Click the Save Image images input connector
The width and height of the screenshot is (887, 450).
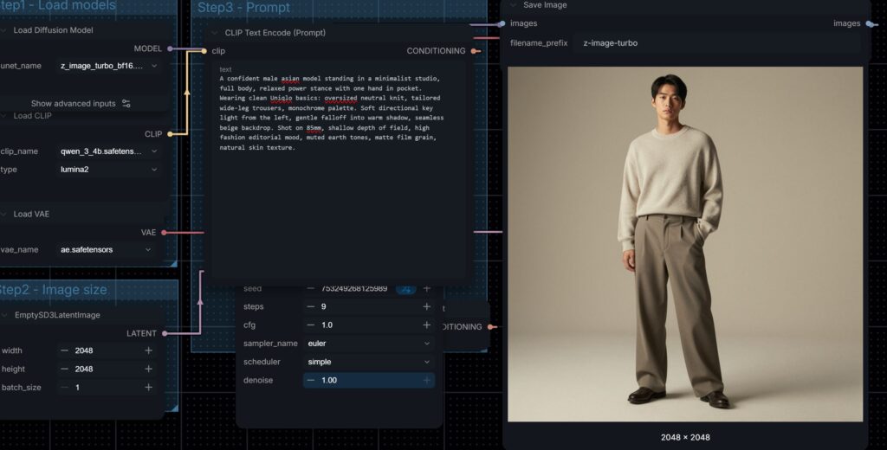tap(502, 23)
